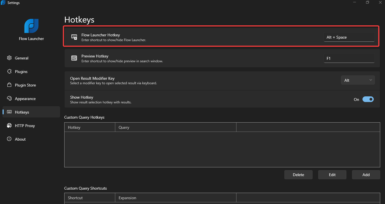Click the Flow Launcher Hotkey keyboard icon
The image size is (385, 204).
pyautogui.click(x=74, y=37)
